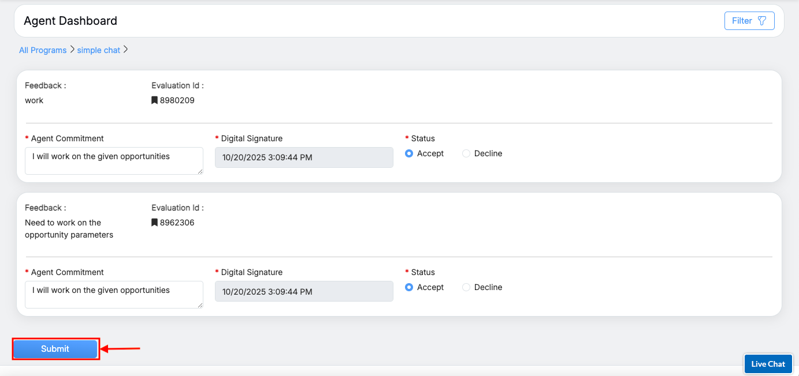799x376 pixels.
Task: Click bookmark icon beside evaluation 8962306
Action: (x=154, y=223)
